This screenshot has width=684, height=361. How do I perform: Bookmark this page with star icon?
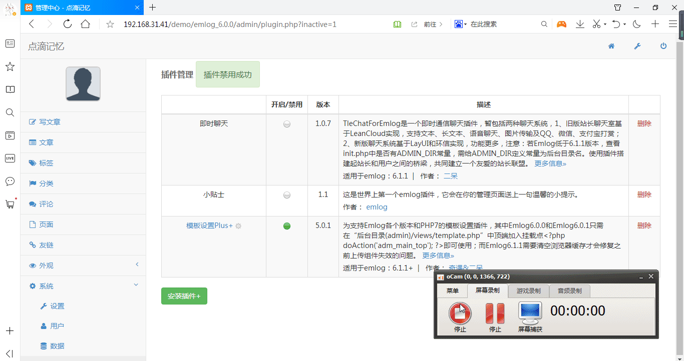click(x=110, y=24)
